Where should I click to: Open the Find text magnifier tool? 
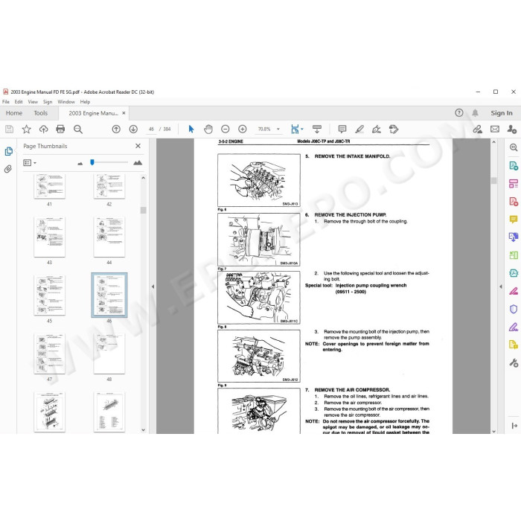[78, 129]
